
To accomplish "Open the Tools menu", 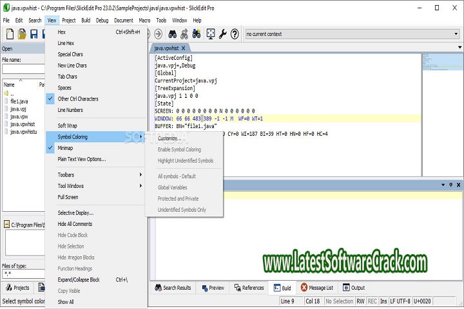I will pos(161,21).
